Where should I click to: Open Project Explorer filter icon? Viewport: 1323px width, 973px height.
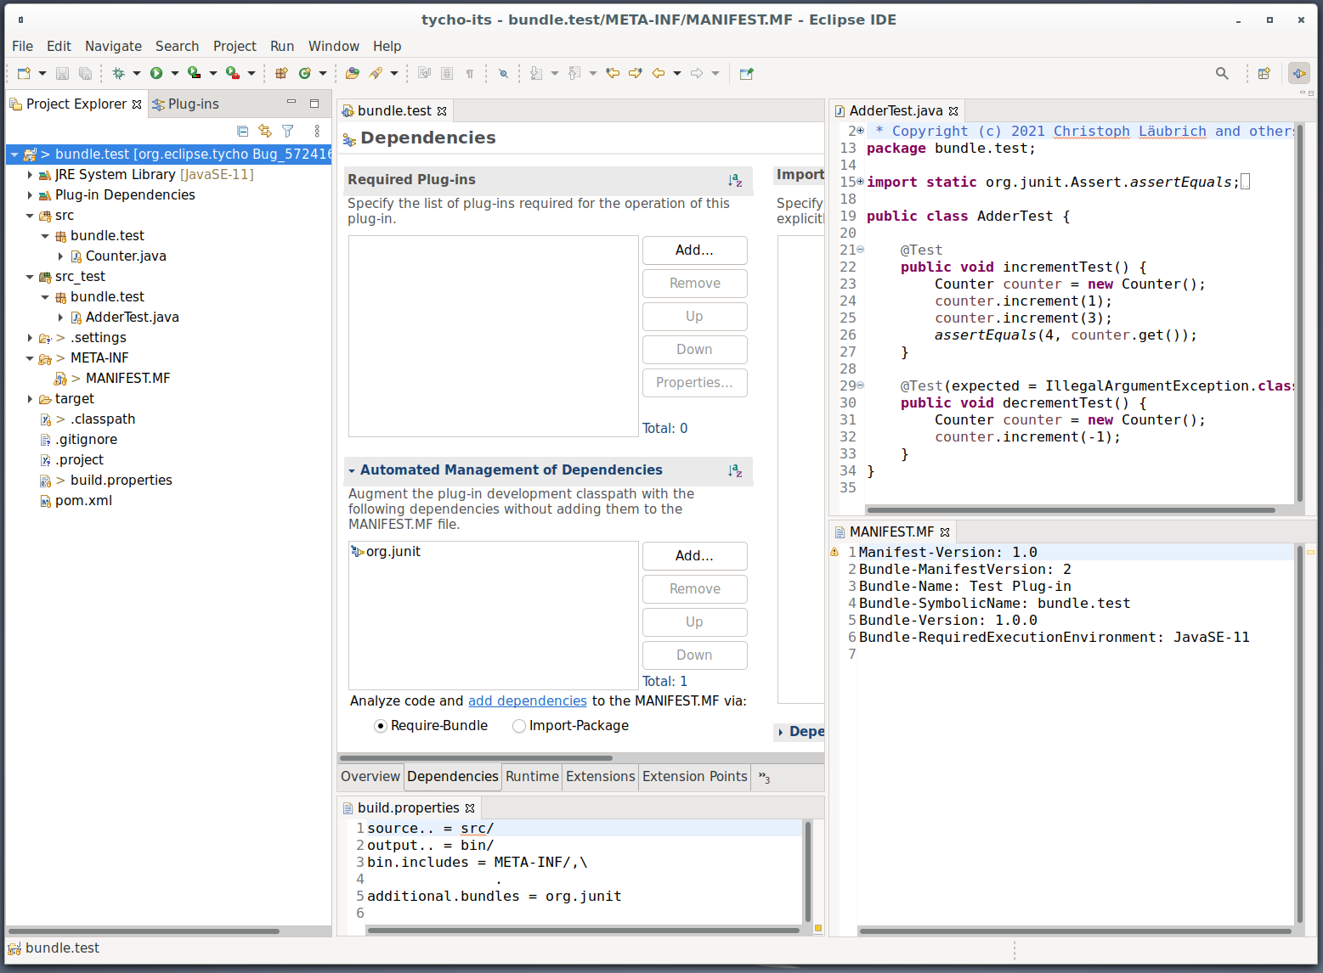point(288,131)
